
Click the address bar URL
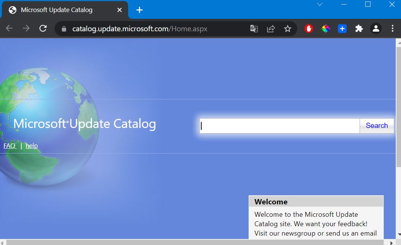pyautogui.click(x=140, y=29)
